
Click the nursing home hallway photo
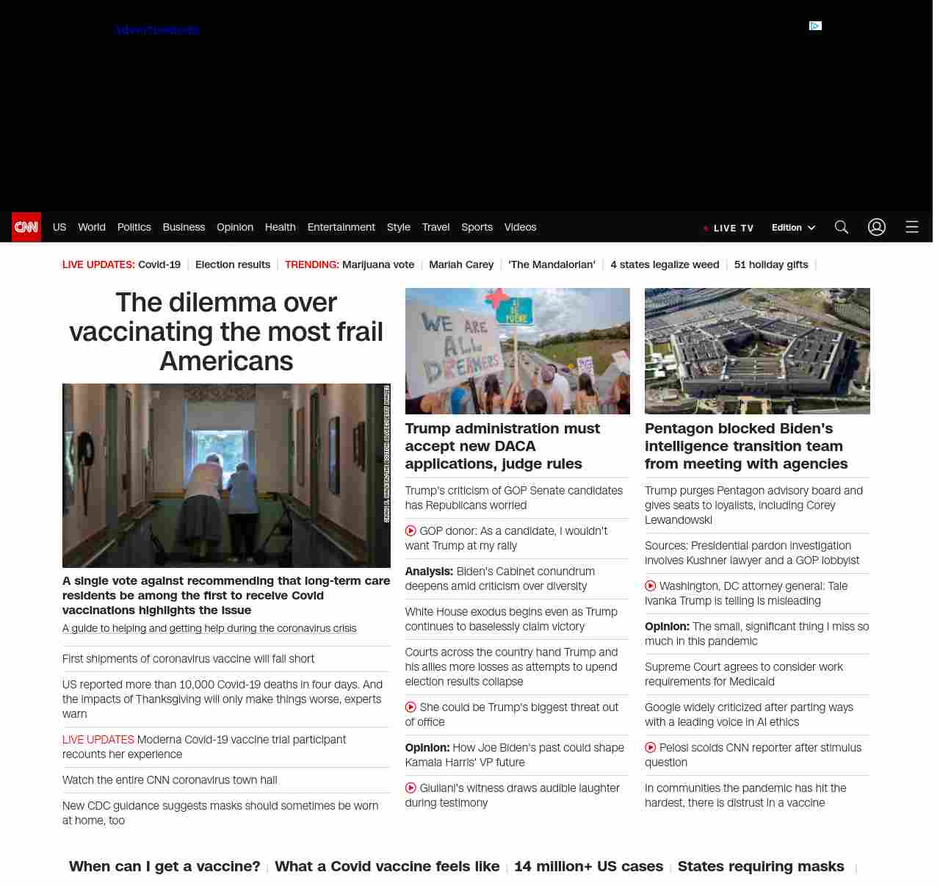(226, 475)
